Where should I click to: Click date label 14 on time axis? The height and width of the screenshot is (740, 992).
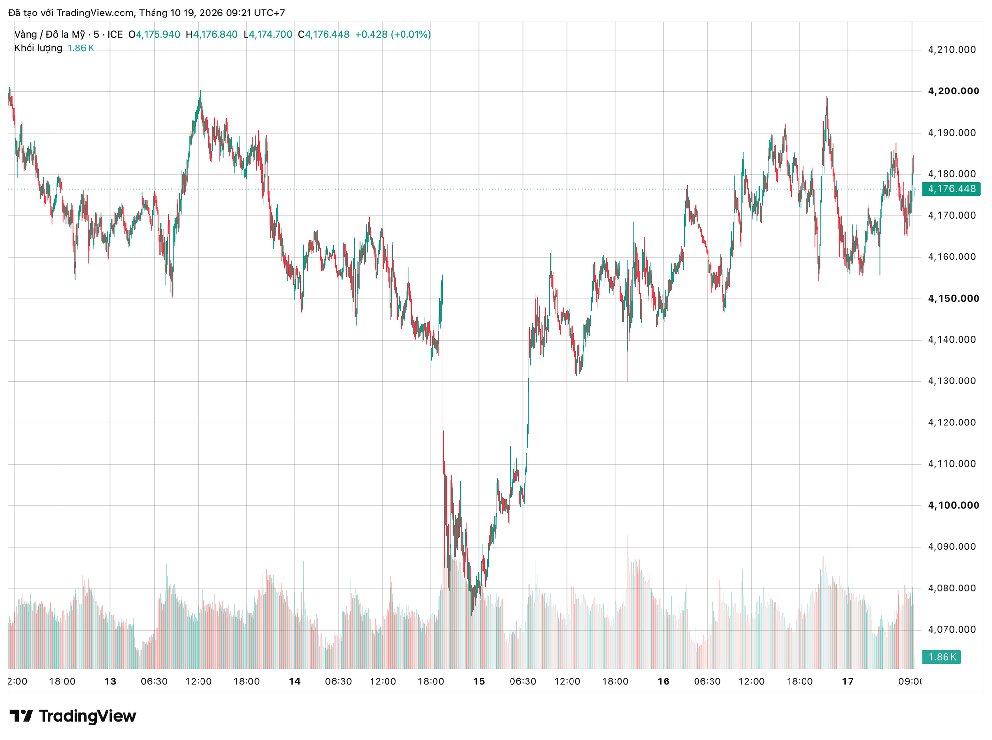[294, 681]
